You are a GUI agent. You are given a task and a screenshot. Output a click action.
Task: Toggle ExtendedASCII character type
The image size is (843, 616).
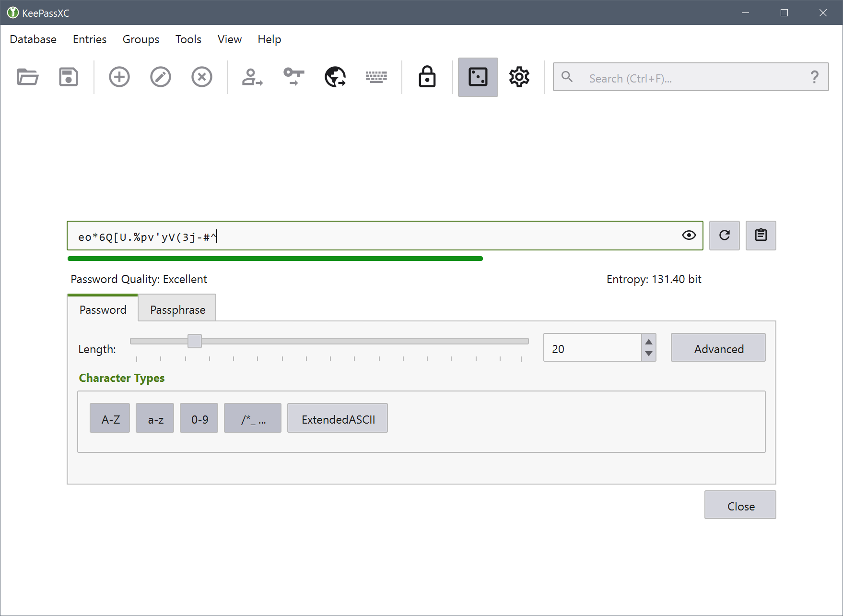coord(338,418)
